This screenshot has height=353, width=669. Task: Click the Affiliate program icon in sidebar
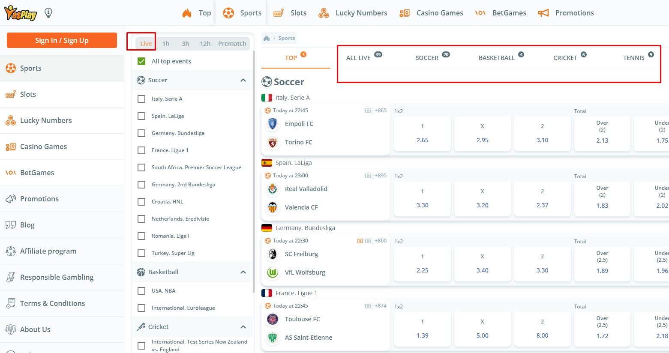[x=11, y=251]
